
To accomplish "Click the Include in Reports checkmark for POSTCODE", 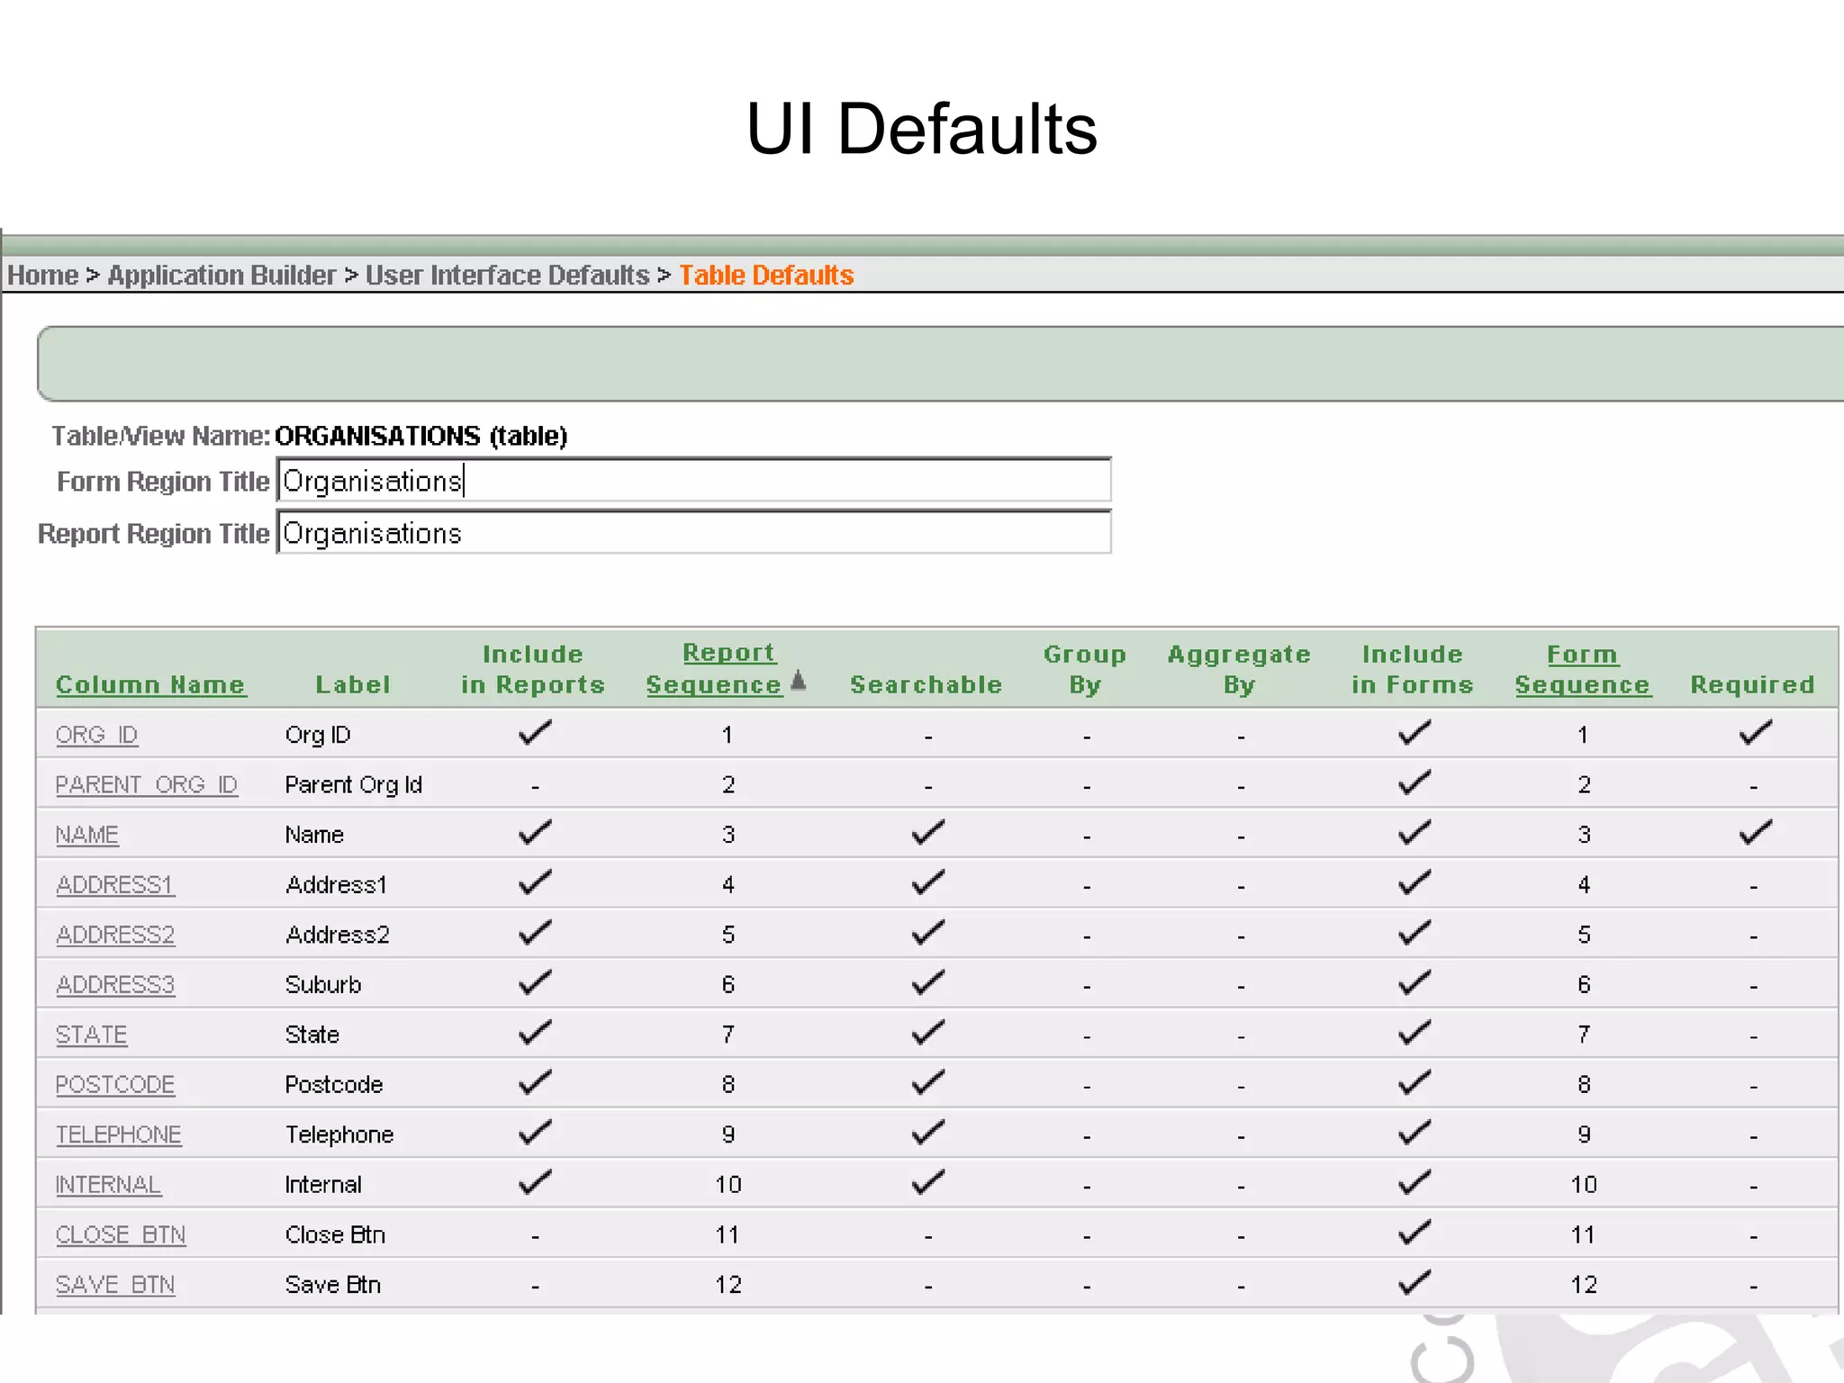I will click(535, 1082).
